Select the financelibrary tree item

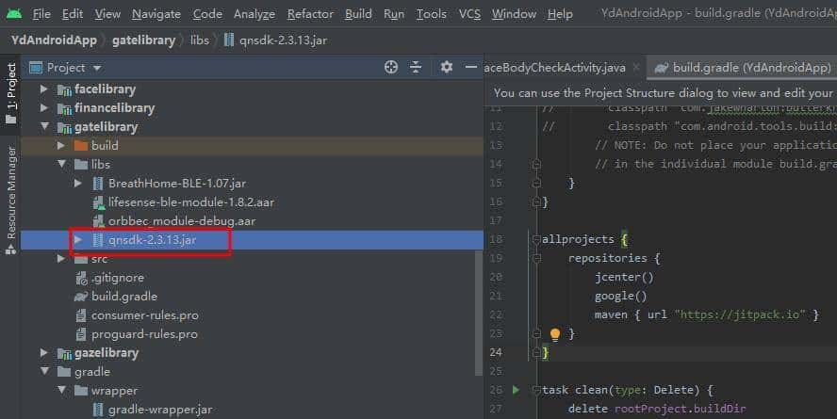coord(115,107)
